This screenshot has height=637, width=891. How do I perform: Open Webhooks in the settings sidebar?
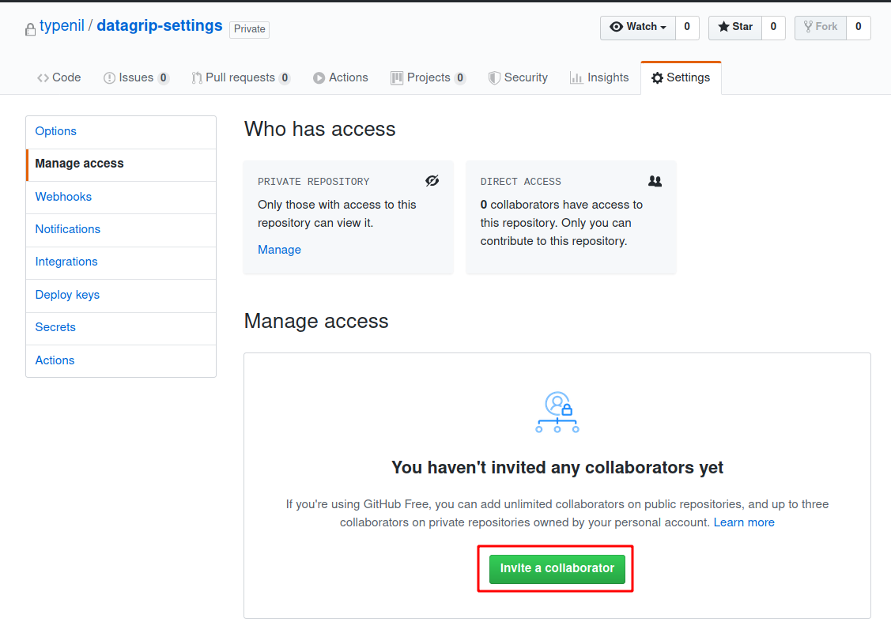click(x=63, y=197)
